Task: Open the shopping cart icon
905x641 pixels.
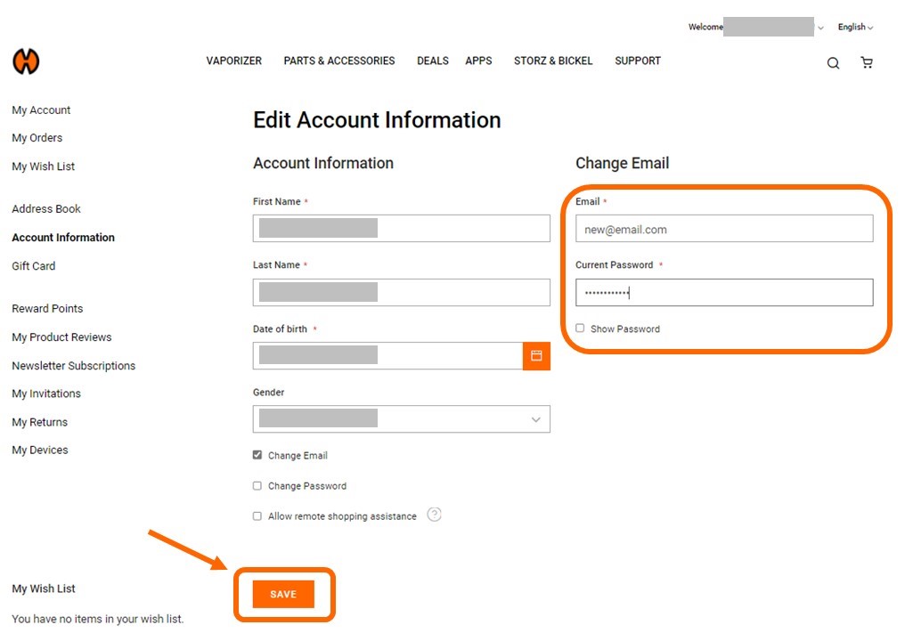Action: coord(866,63)
